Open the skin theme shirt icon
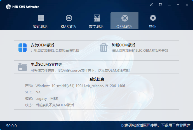This screenshot has width=193, height=130. pyautogui.click(x=160, y=5)
